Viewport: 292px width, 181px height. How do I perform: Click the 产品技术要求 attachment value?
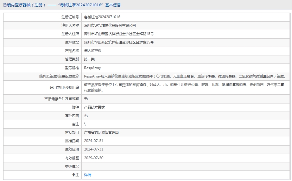click(94, 107)
